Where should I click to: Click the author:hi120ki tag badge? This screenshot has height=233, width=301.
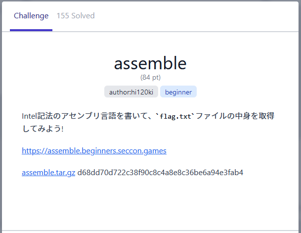[x=131, y=92]
